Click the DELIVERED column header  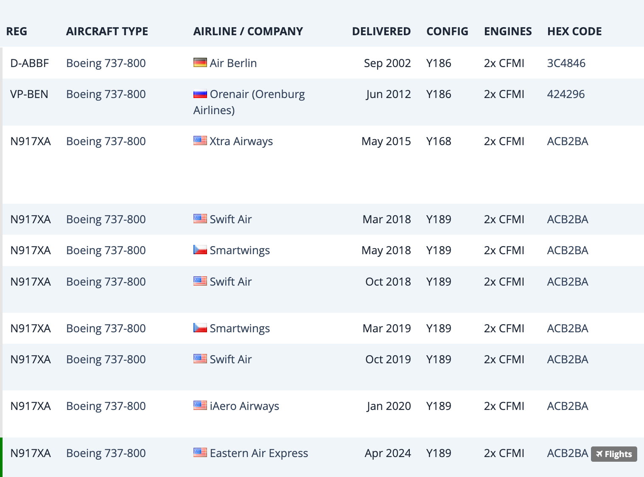click(x=381, y=31)
